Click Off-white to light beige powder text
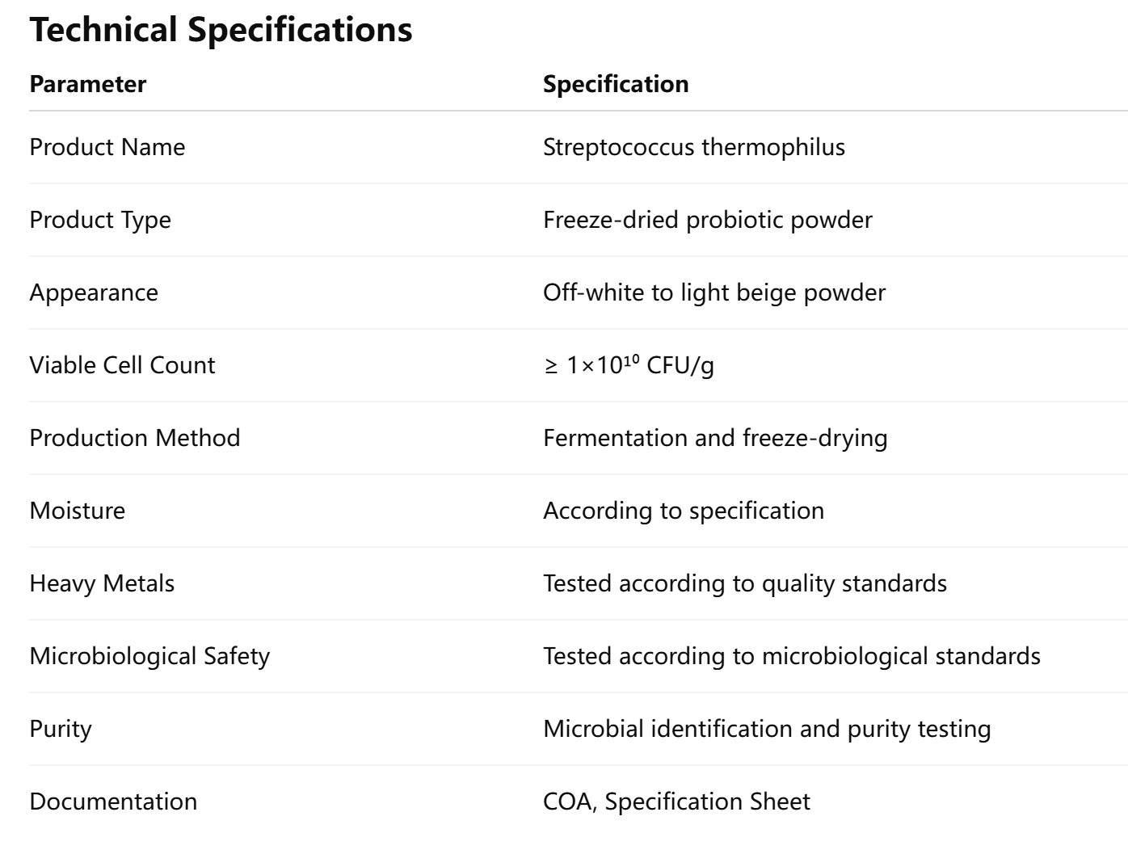The width and height of the screenshot is (1128, 850). (714, 292)
